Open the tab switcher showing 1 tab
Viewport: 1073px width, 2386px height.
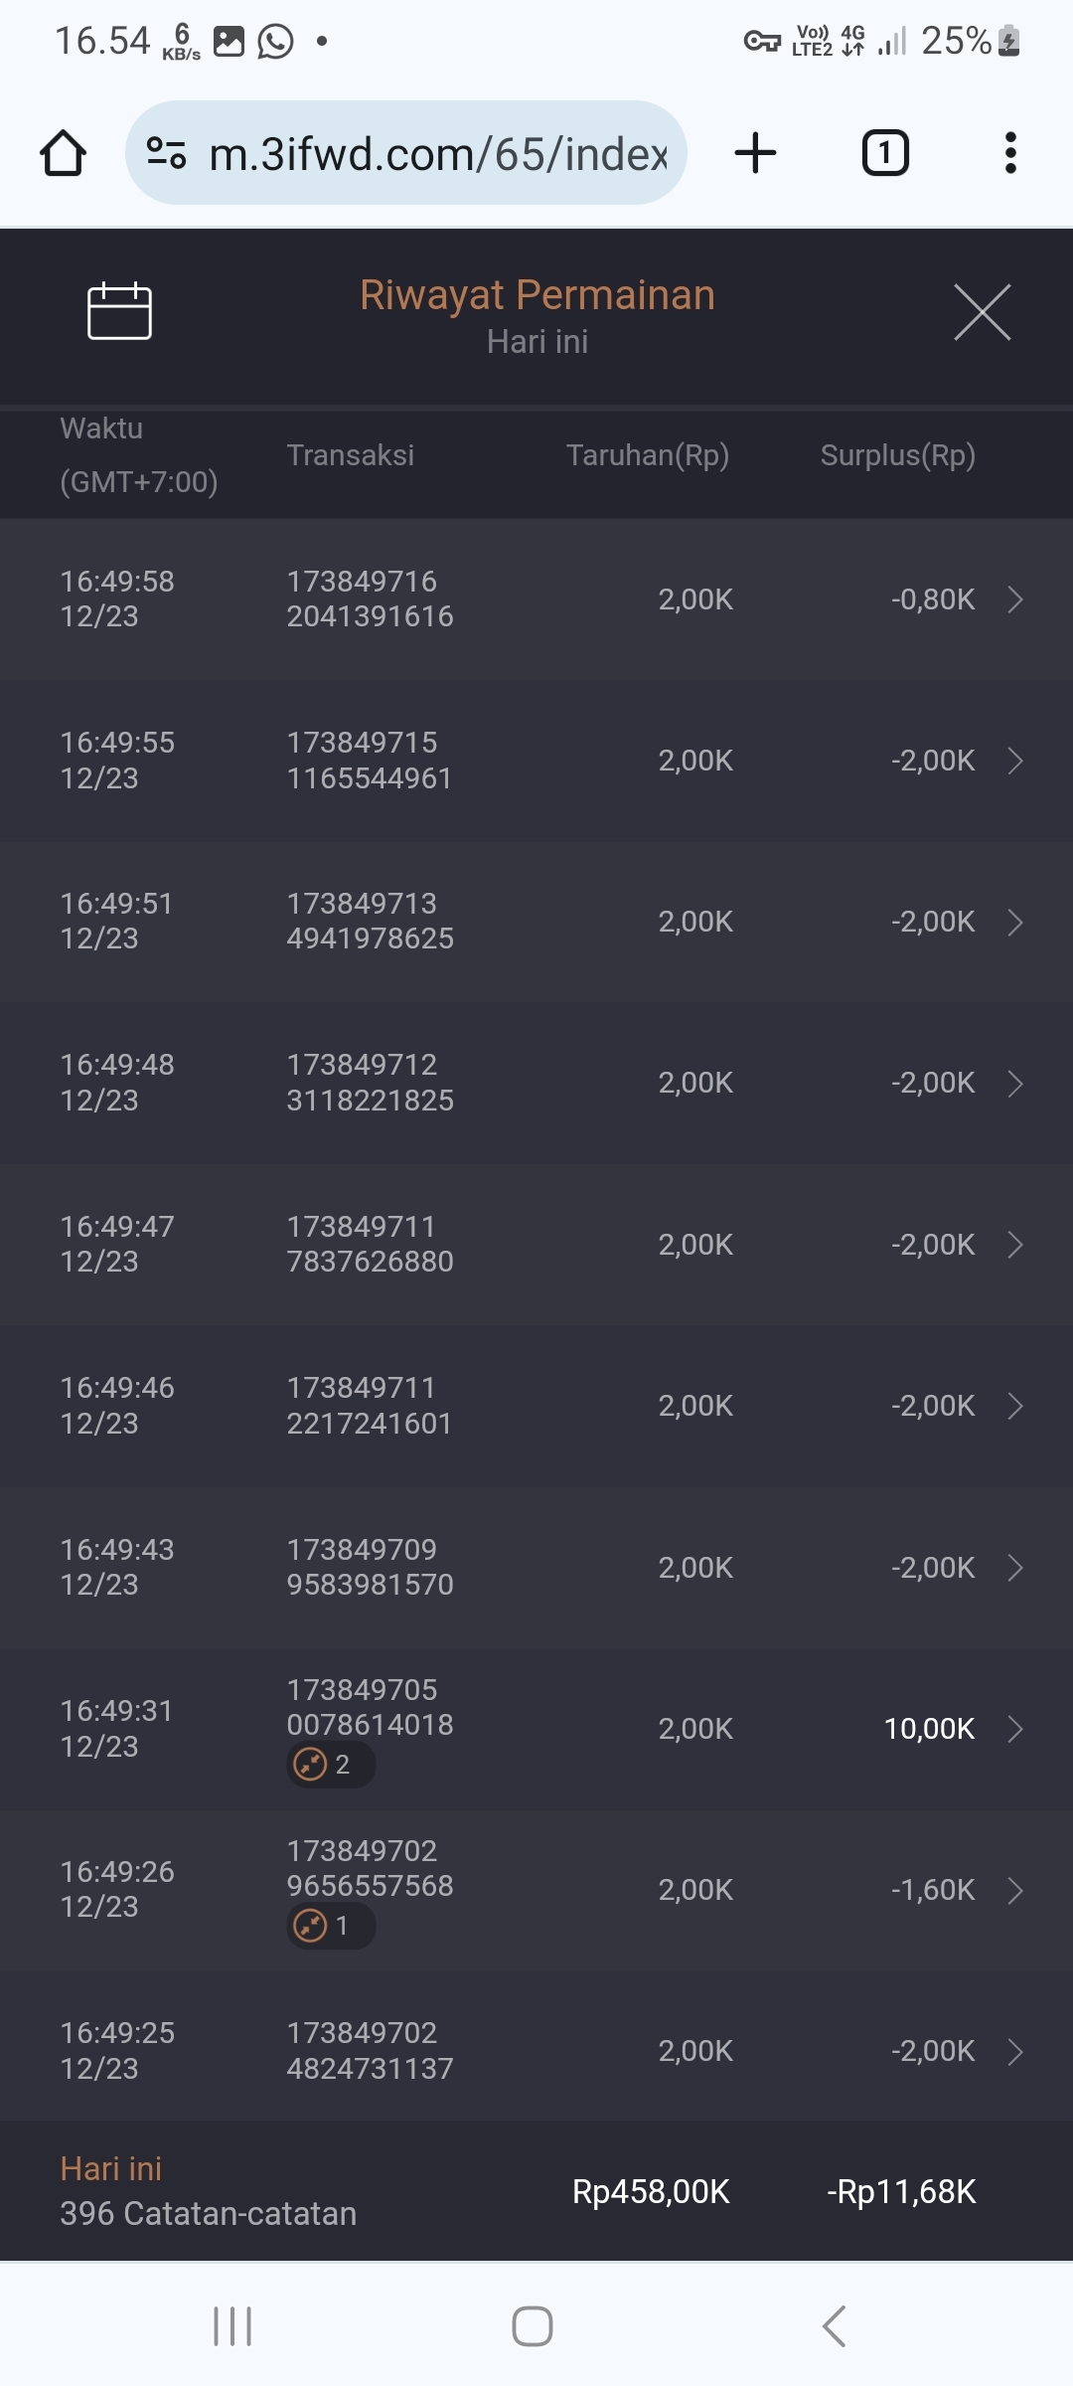(x=884, y=153)
